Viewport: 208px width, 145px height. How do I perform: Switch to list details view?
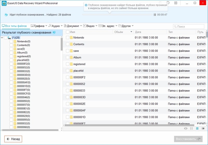point(197,128)
